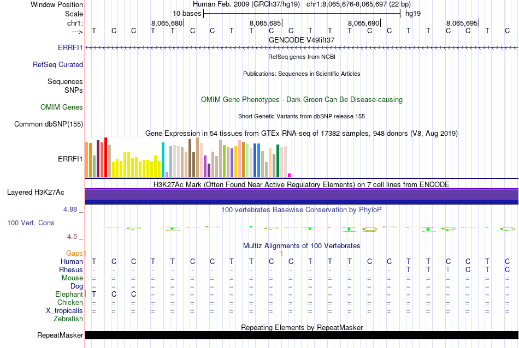
Task: Click the Elephant species label
Action: click(69, 294)
